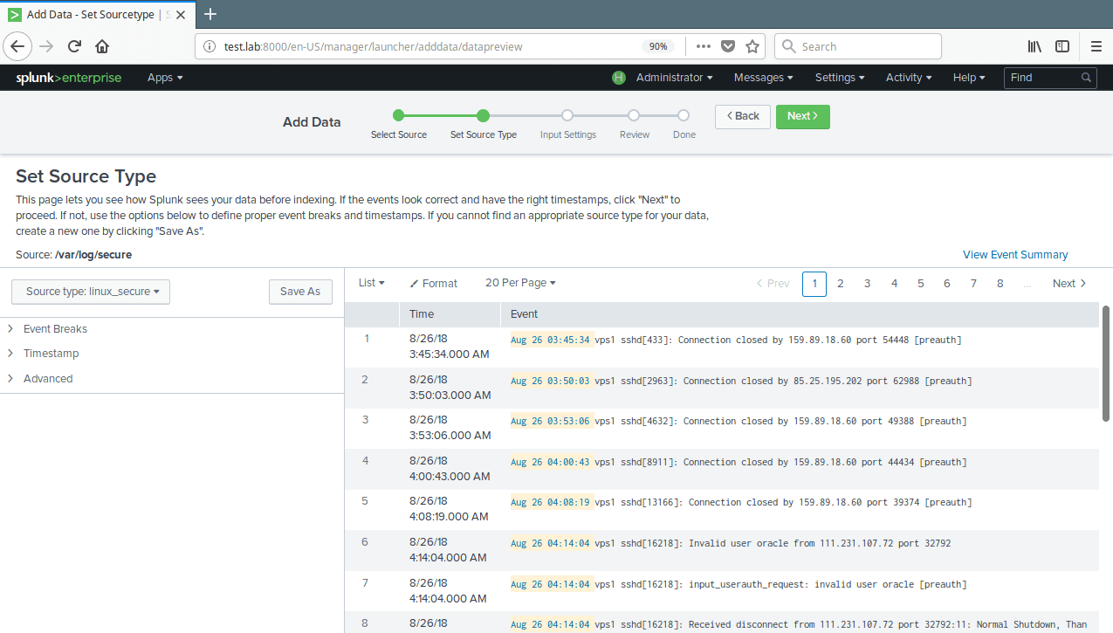Go to results page 3
Image resolution: width=1113 pixels, height=633 pixels.
pos(867,284)
